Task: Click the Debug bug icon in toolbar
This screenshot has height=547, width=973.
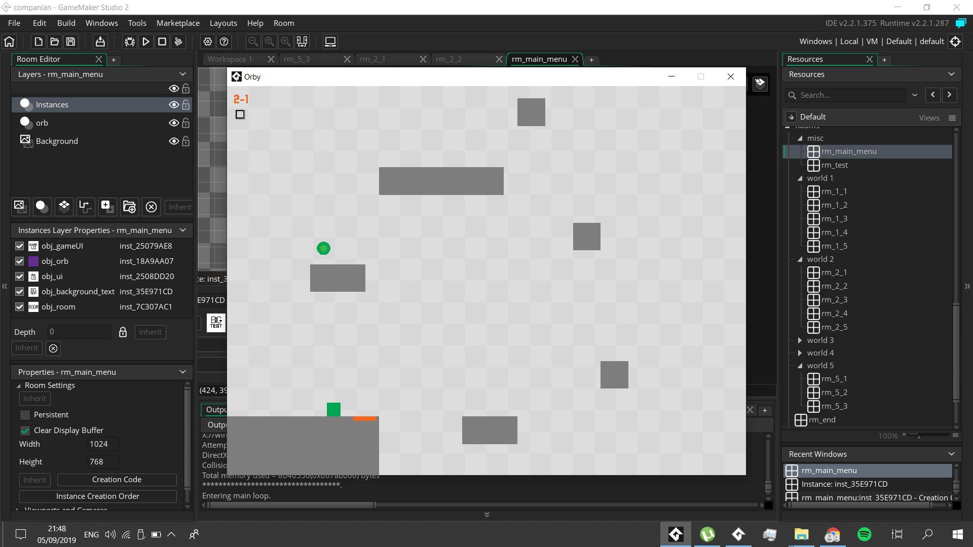Action: pyautogui.click(x=130, y=42)
